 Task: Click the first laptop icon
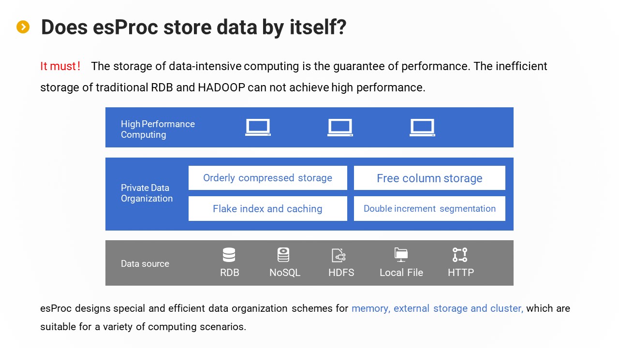coord(258,127)
